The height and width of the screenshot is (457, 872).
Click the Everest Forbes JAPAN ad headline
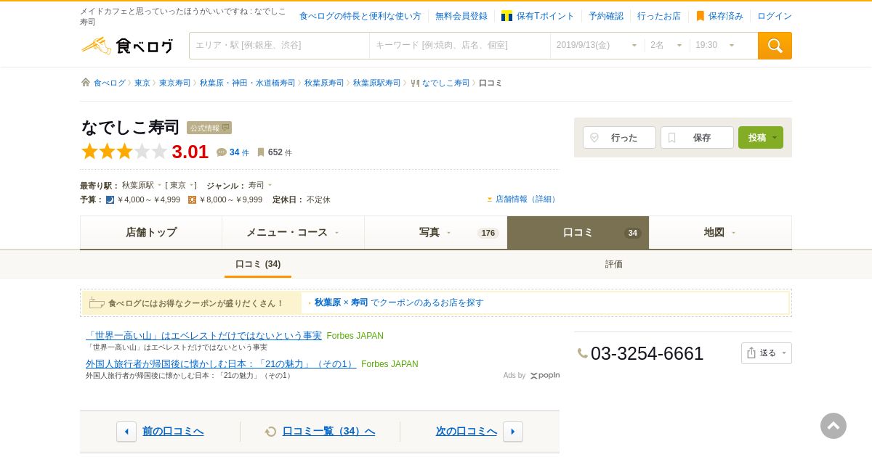[x=203, y=336]
